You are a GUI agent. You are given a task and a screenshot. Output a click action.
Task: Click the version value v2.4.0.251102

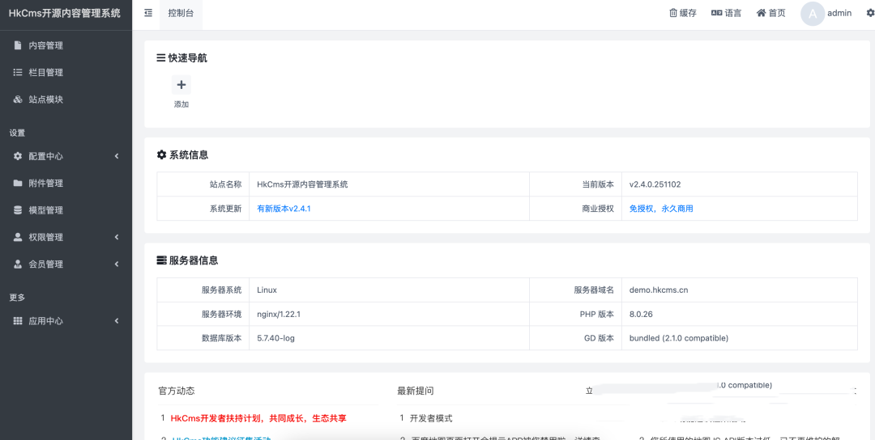coord(655,184)
